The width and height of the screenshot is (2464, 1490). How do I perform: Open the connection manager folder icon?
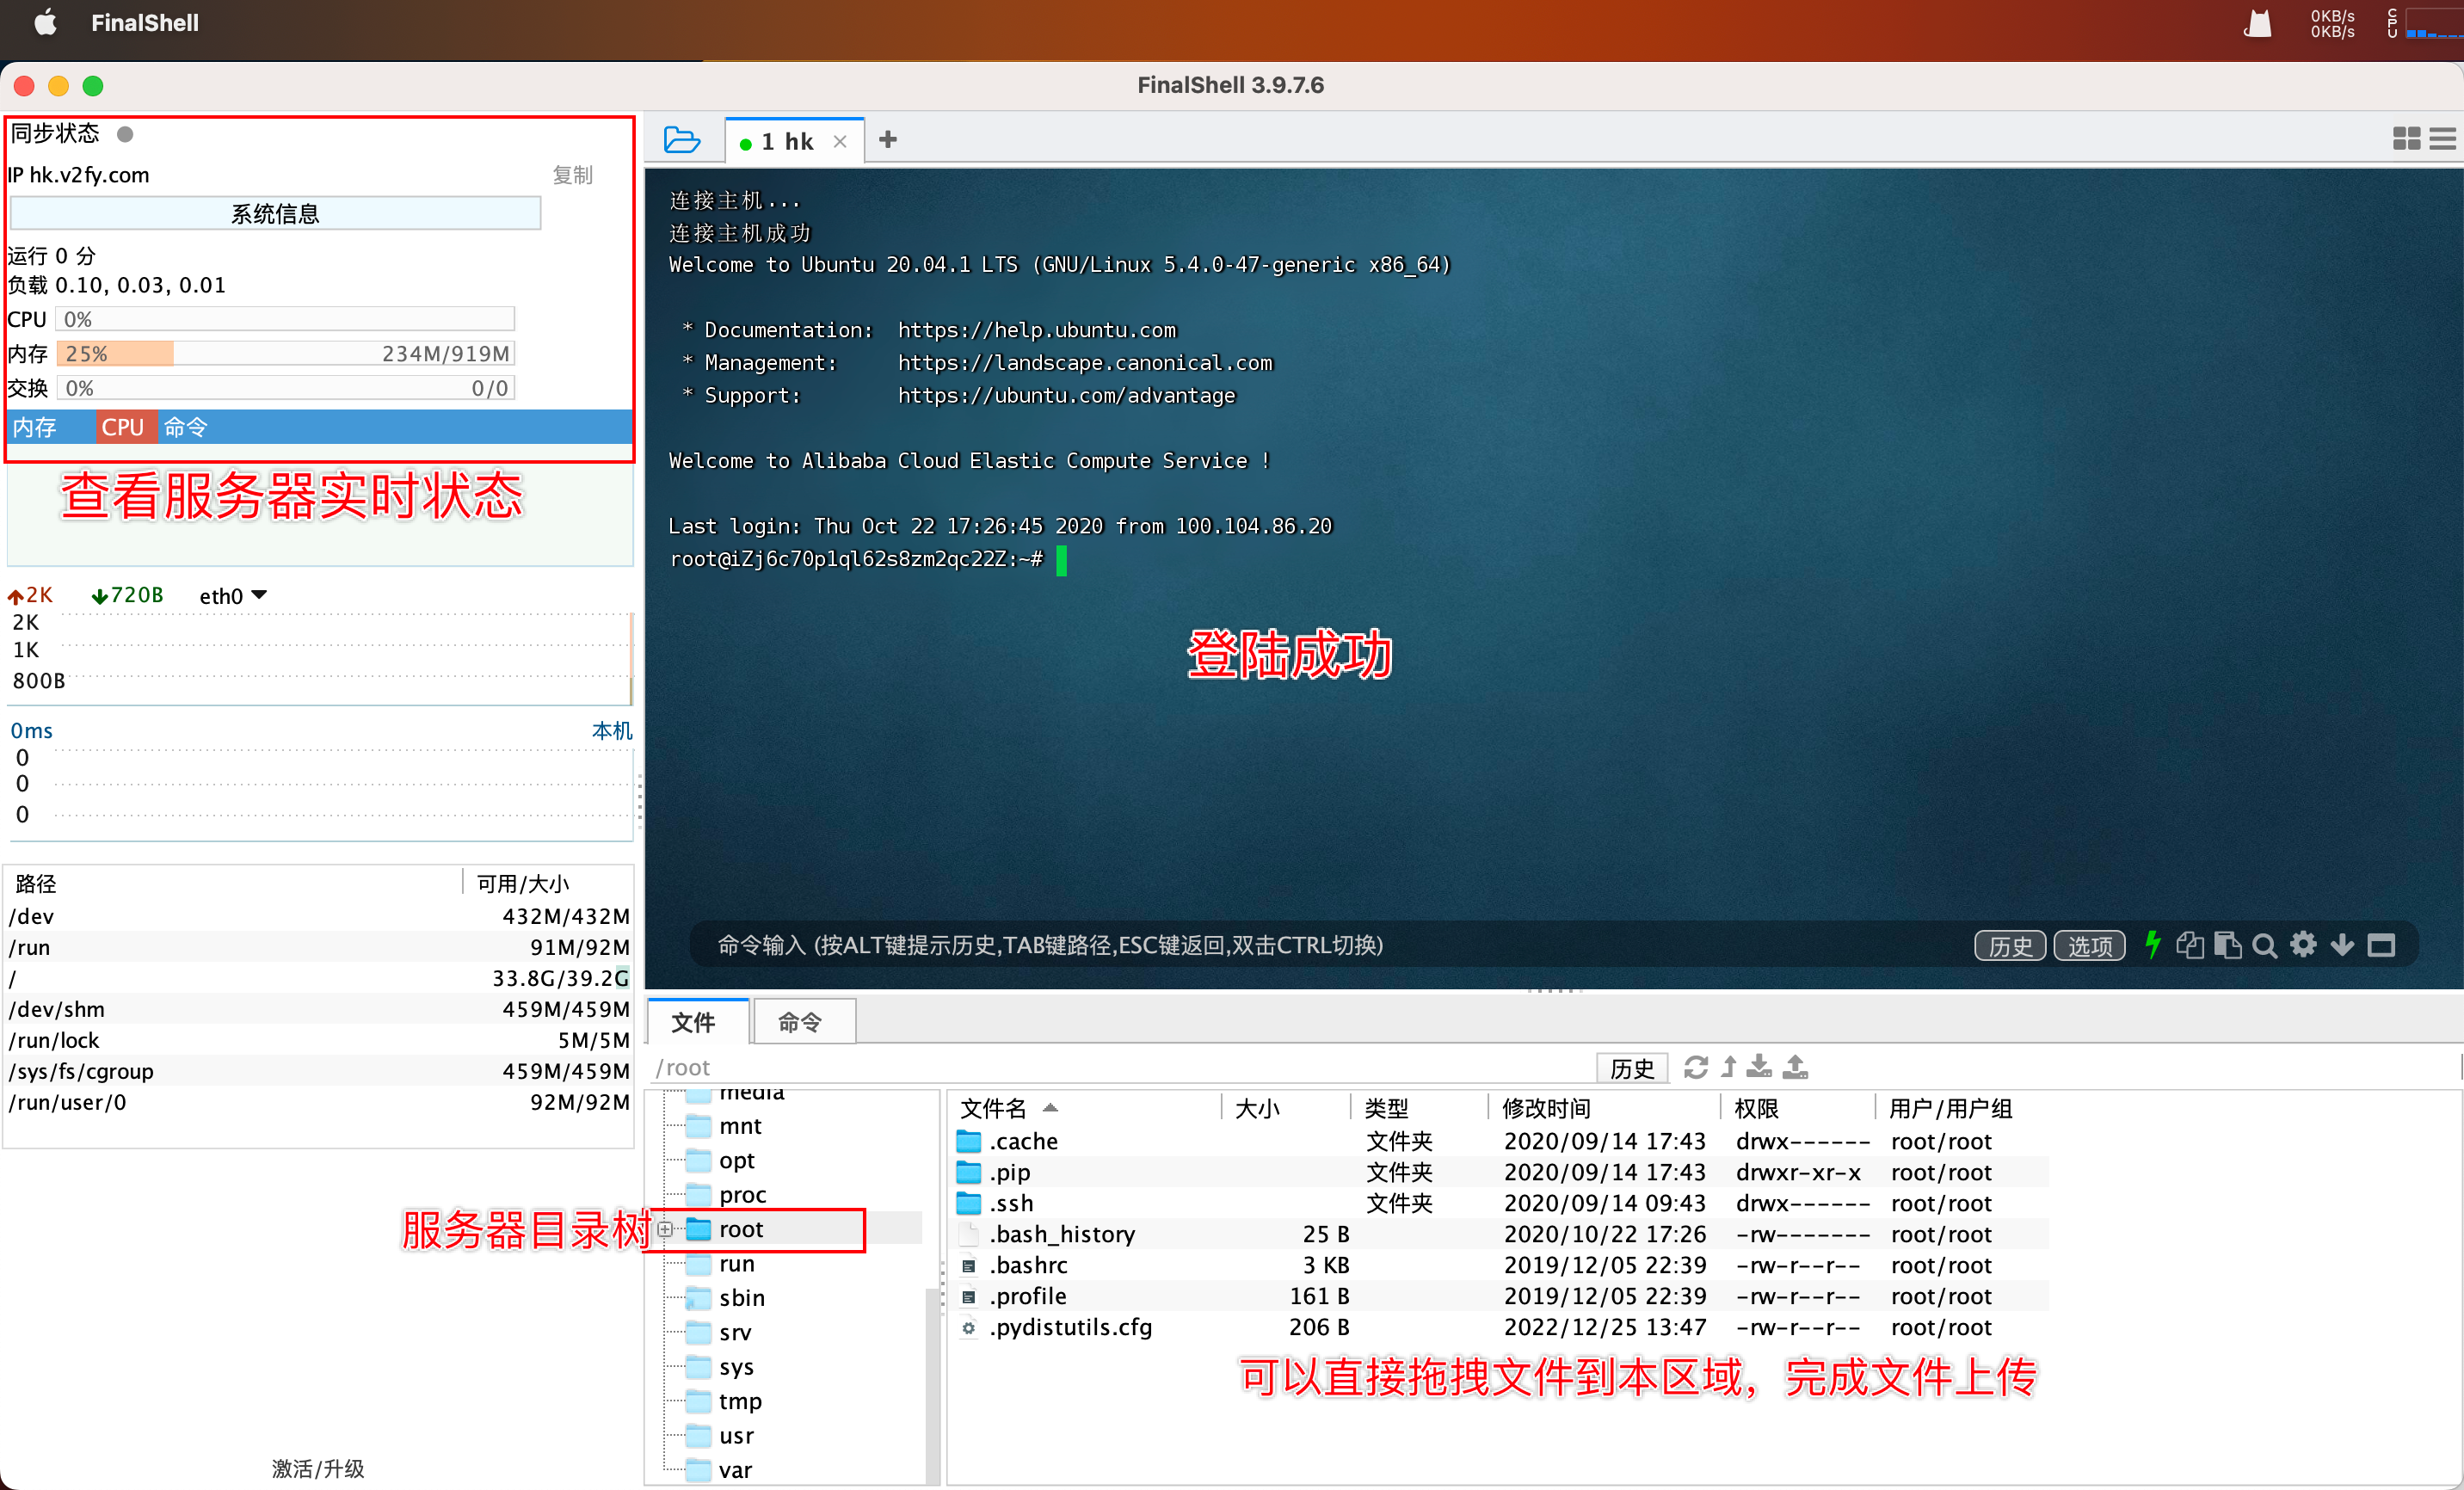click(x=681, y=140)
